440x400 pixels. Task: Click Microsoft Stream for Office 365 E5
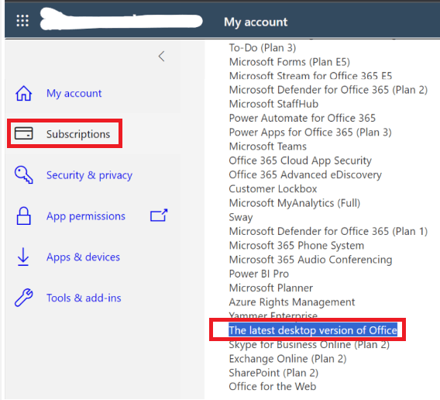[x=311, y=76]
